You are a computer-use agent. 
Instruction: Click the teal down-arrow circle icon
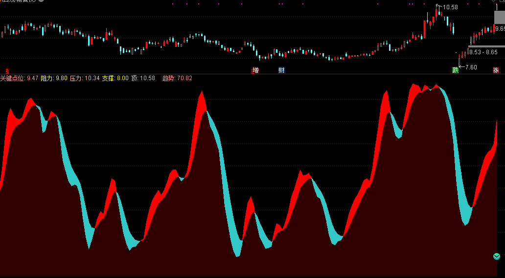pos(497,257)
